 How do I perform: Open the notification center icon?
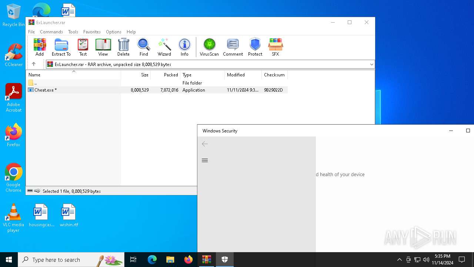[462, 260]
